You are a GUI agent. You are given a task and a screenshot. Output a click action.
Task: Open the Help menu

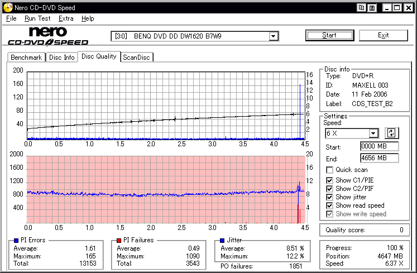point(88,18)
